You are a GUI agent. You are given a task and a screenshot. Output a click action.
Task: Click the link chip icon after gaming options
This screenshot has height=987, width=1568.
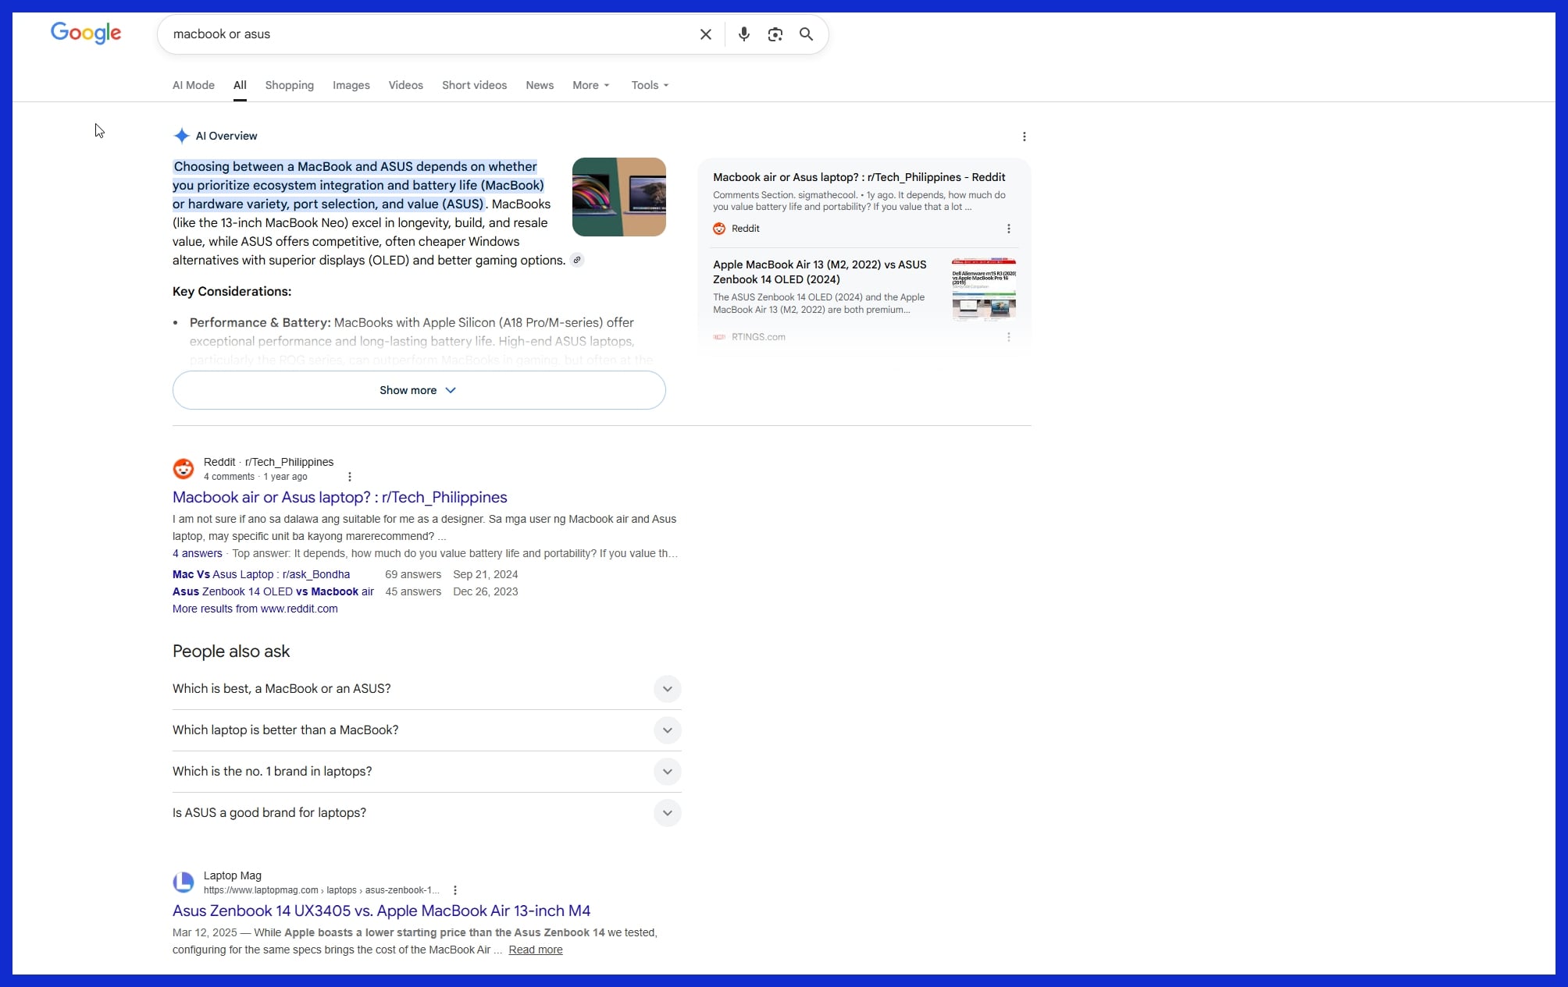tap(577, 260)
